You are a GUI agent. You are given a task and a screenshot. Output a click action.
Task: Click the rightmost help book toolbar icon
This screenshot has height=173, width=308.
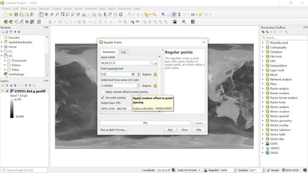coord(193,22)
